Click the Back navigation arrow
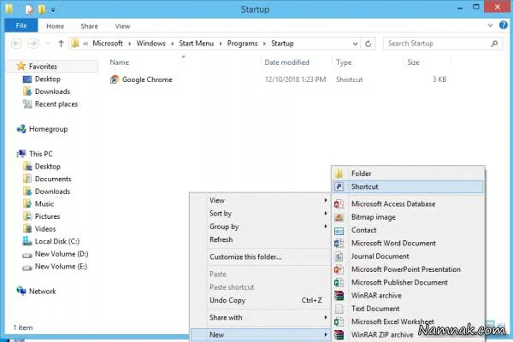This screenshot has height=342, width=513. point(17,44)
